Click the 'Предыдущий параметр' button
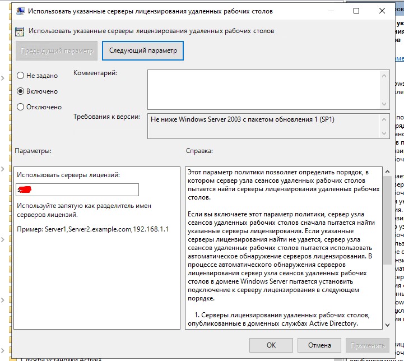The image size is (404, 361). (x=57, y=50)
